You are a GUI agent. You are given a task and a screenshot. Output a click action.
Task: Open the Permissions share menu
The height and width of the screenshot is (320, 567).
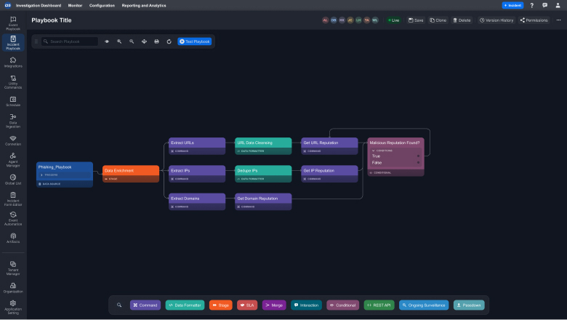534,20
